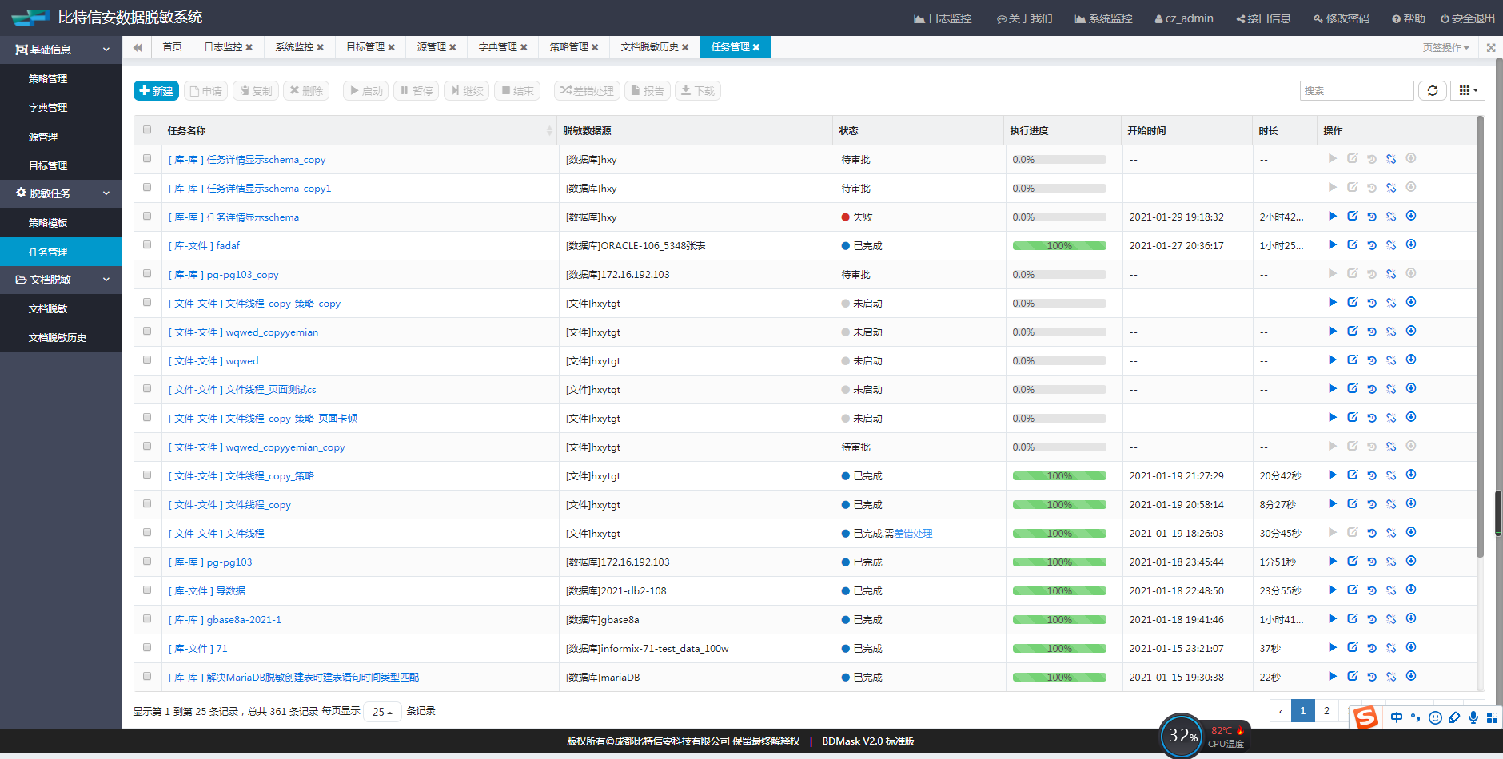
Task: Toggle the 中 language indicator in IME bar
Action: point(1397,717)
